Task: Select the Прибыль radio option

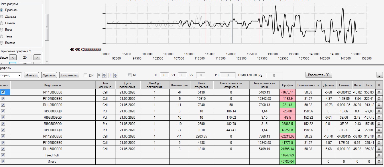Action: 2,10
